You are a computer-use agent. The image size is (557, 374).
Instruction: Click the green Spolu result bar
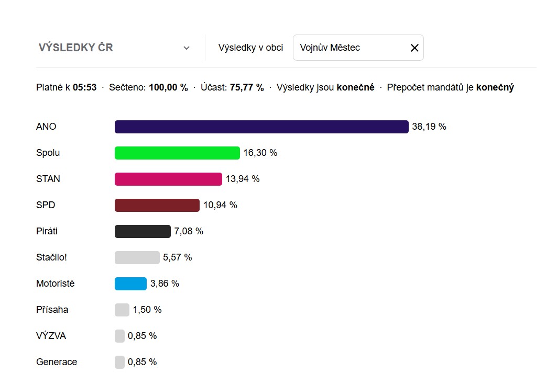(177, 153)
